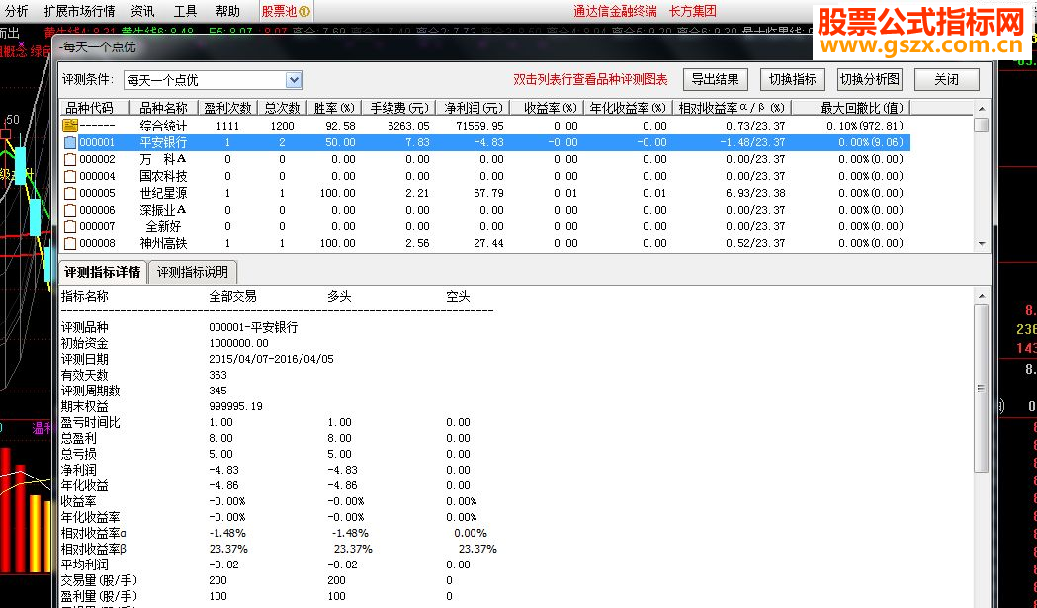Click the document icon for 000007 row
The width and height of the screenshot is (1037, 608).
(x=70, y=226)
